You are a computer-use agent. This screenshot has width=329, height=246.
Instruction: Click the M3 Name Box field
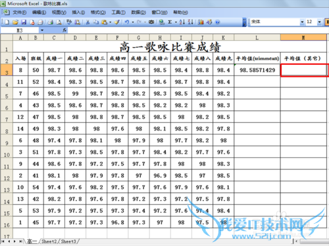point(20,30)
